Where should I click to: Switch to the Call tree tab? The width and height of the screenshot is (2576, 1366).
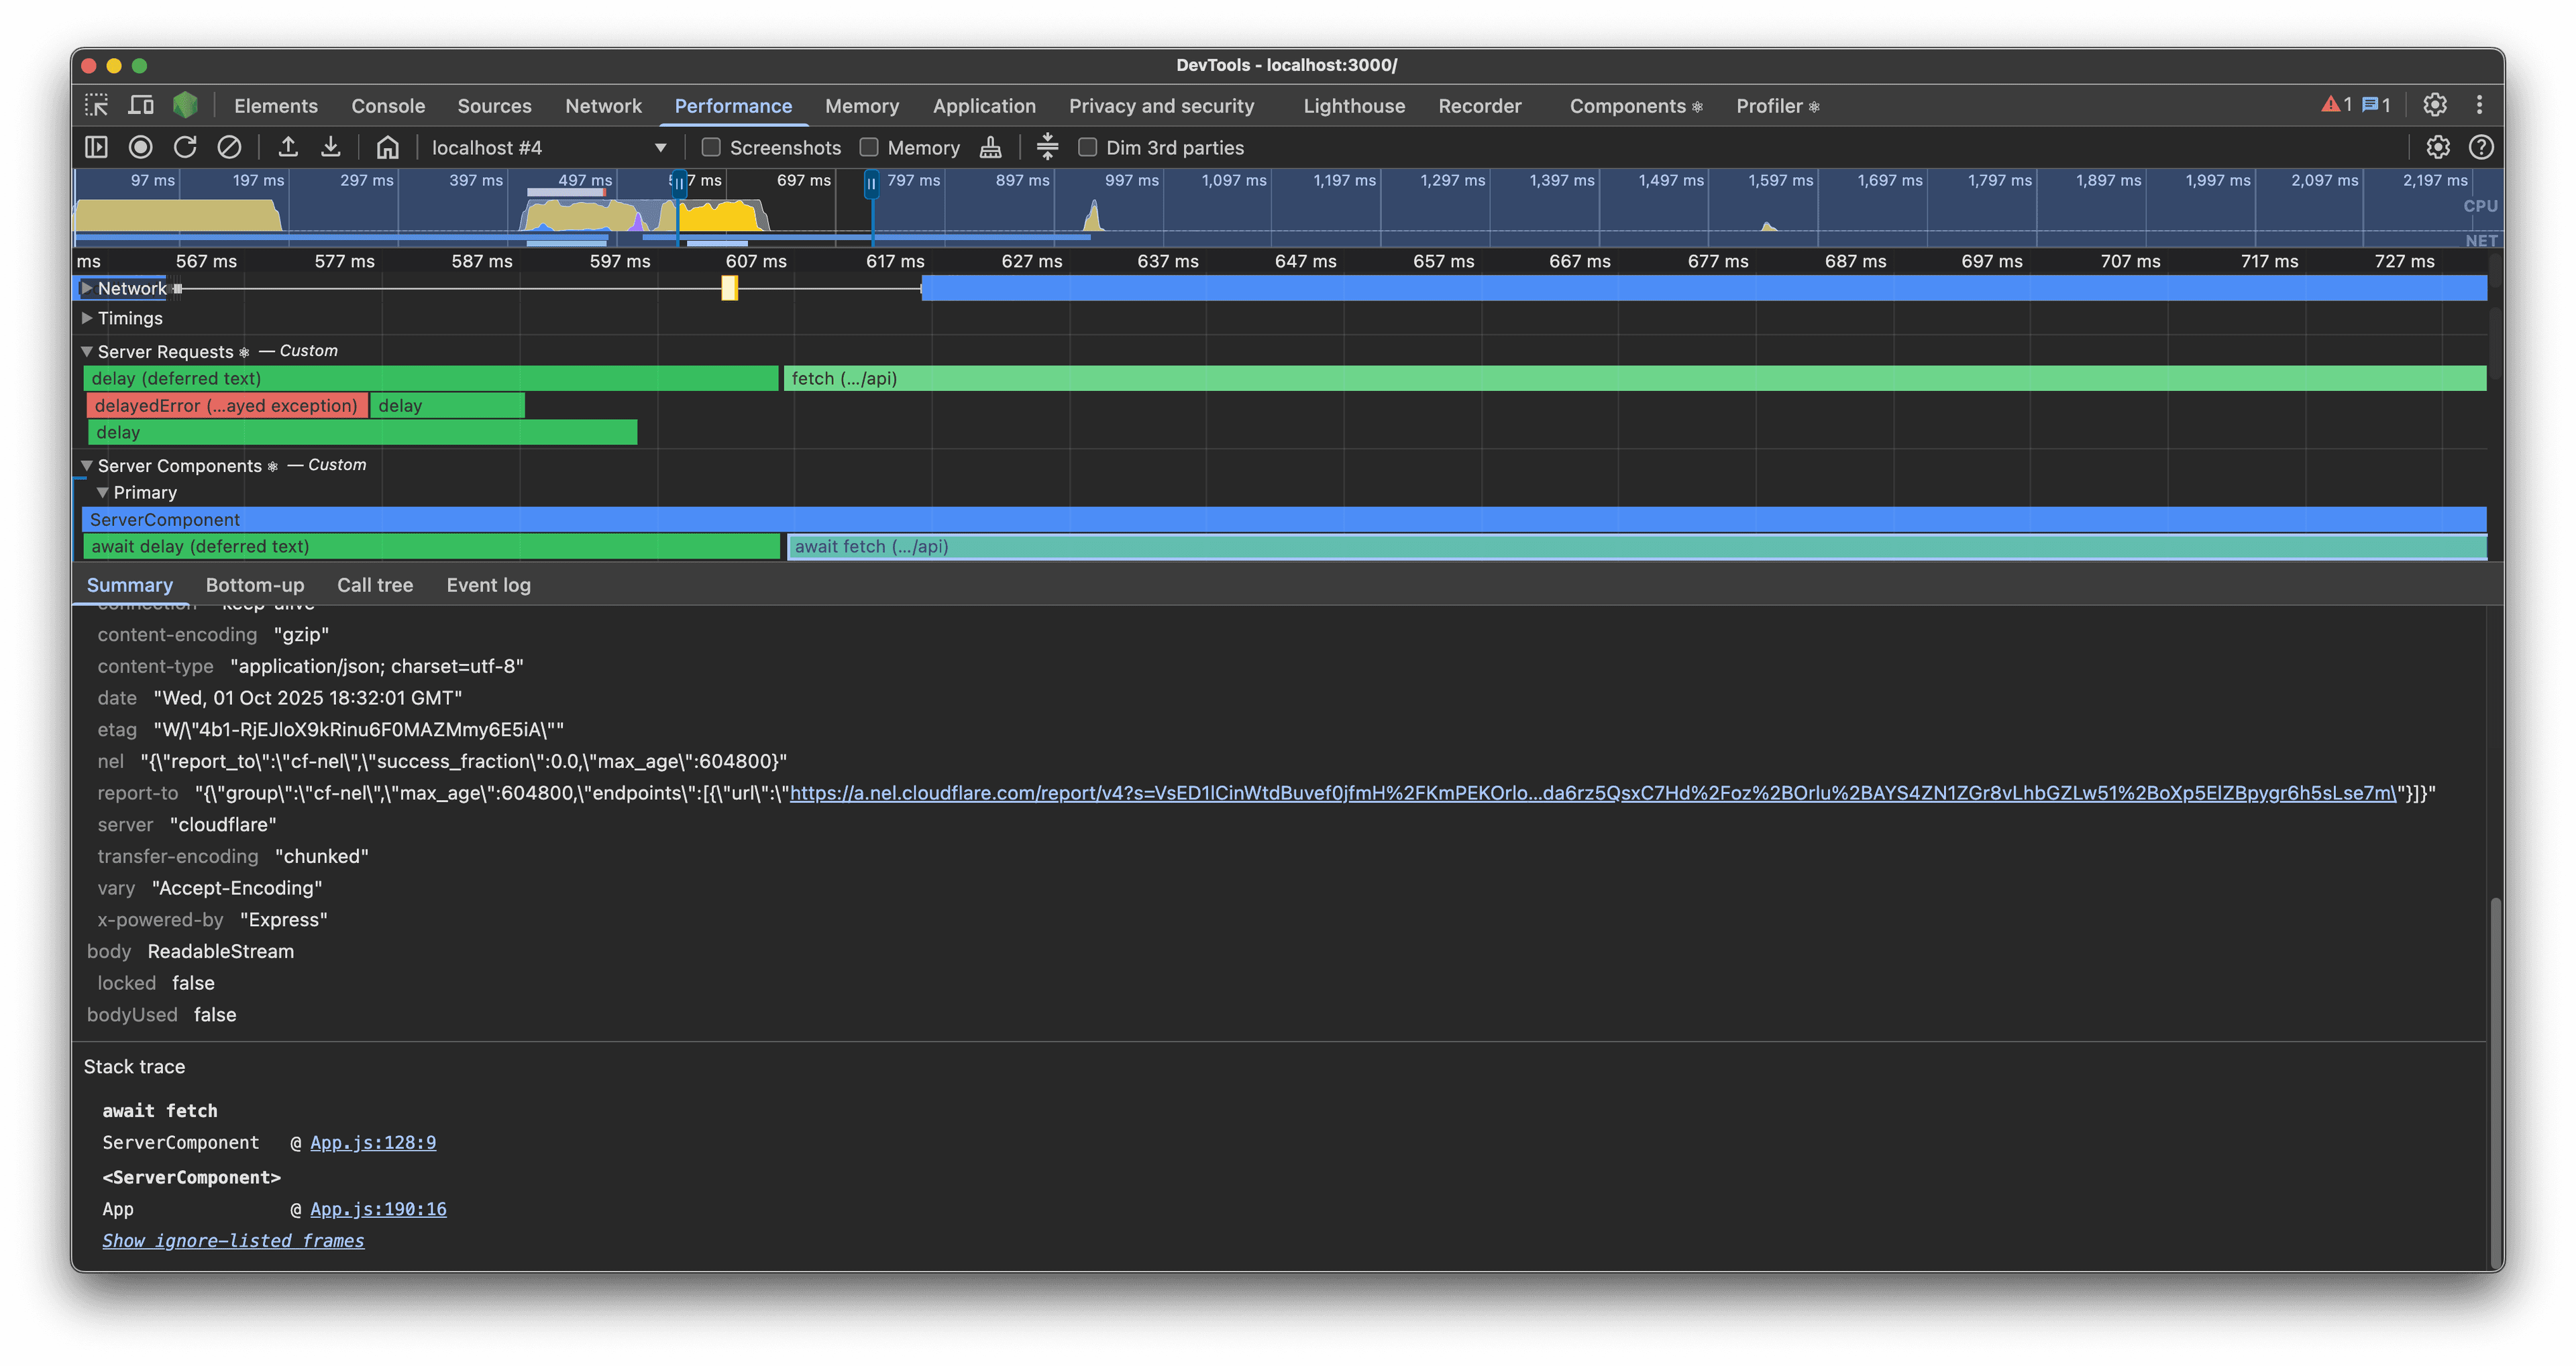coord(375,585)
